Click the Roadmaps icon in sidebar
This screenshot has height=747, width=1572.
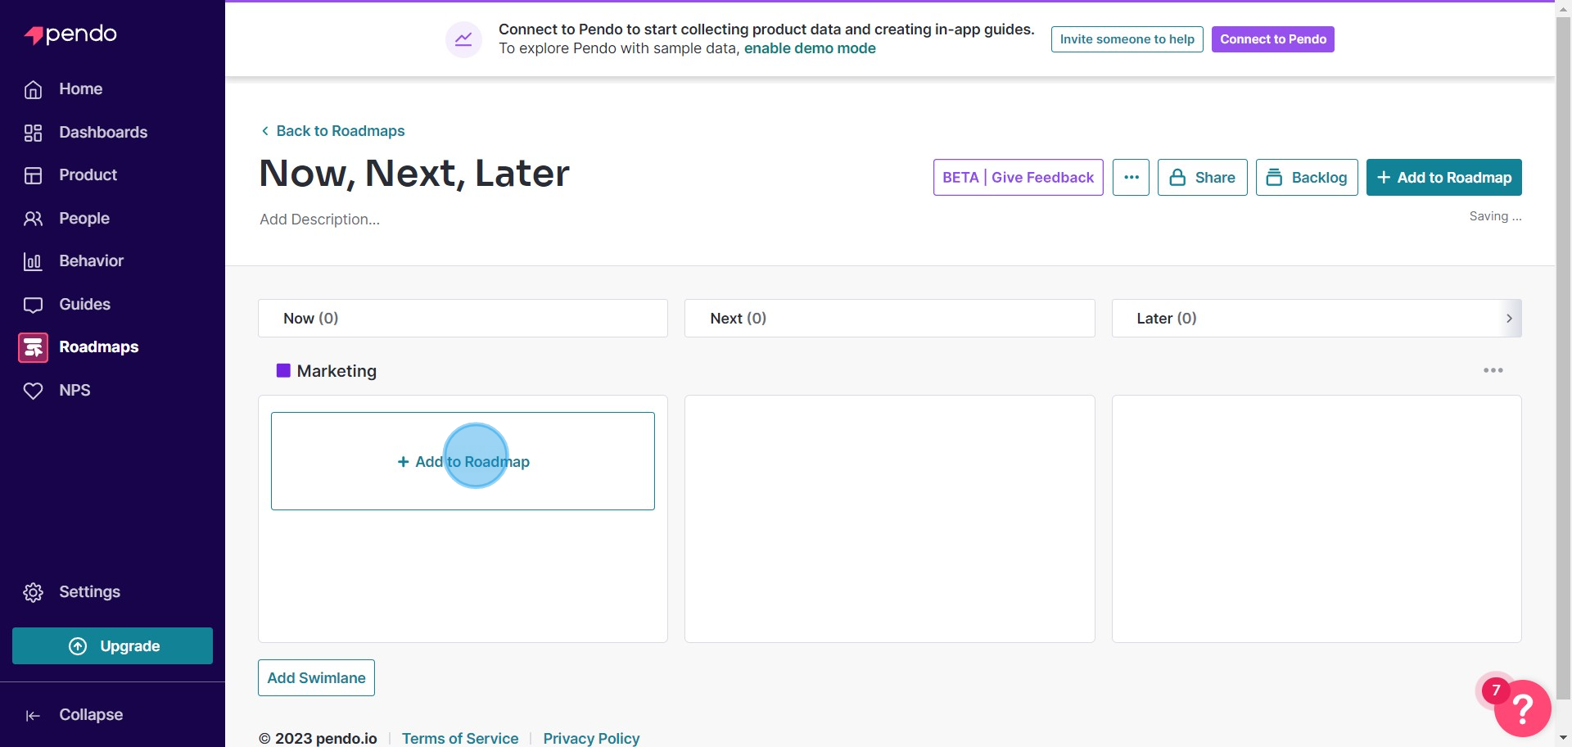33,347
